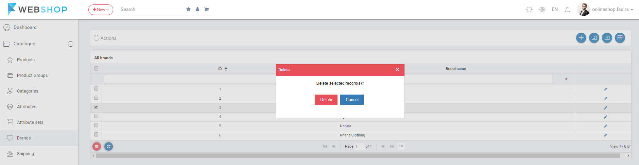Viewport: 639px width, 165px height.
Task: Open Categories in sidebar
Action: pos(28,91)
